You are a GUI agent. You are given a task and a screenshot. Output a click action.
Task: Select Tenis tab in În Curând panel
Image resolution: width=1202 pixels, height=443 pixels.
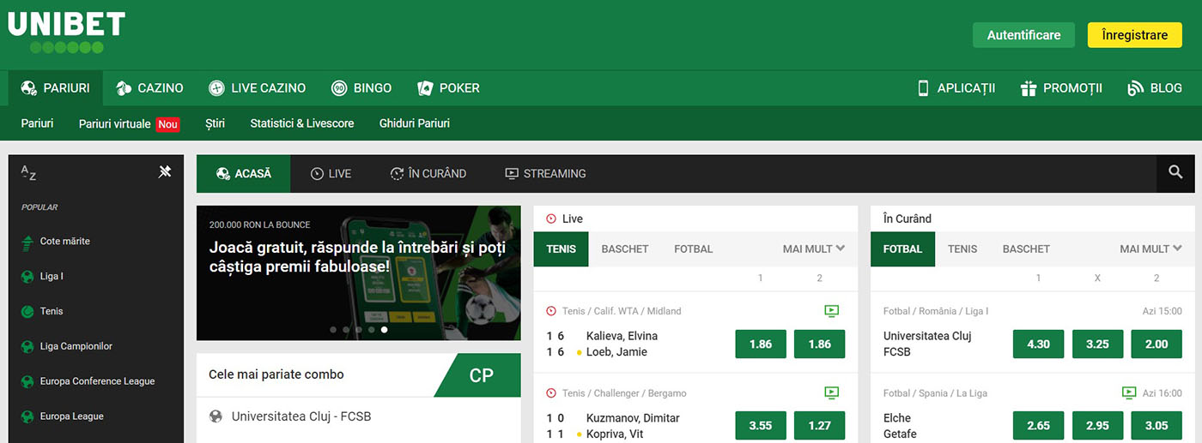[962, 248]
